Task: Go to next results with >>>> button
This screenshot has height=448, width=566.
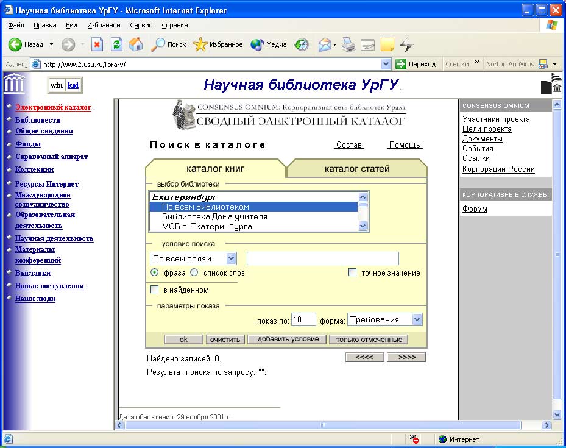Action: [x=406, y=357]
